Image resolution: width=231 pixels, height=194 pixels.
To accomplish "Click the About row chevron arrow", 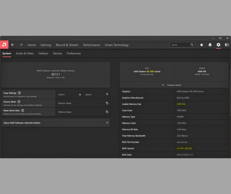I will point(107,123).
